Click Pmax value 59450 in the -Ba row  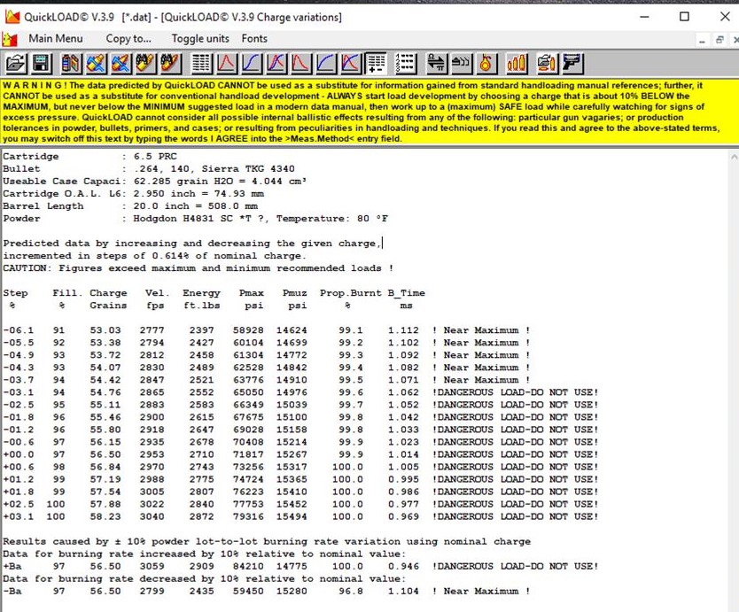click(248, 592)
